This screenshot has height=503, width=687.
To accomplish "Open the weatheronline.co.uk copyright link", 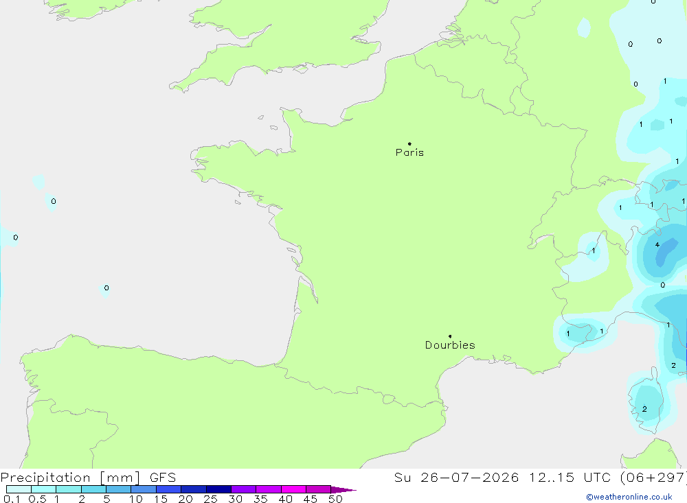I will (629, 497).
